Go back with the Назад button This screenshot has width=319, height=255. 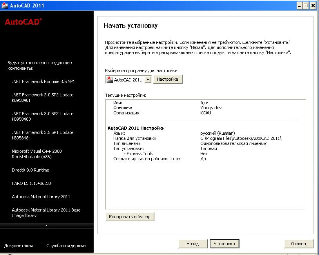coord(193,244)
